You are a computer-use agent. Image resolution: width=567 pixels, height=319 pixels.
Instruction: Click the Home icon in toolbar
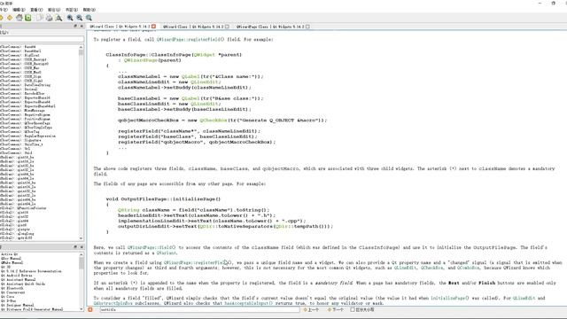[x=19, y=18]
